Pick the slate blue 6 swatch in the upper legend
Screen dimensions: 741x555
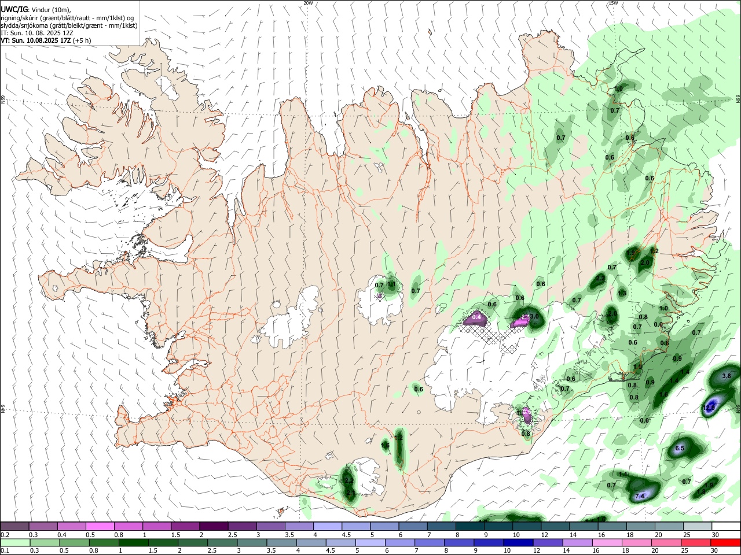coord(413,527)
